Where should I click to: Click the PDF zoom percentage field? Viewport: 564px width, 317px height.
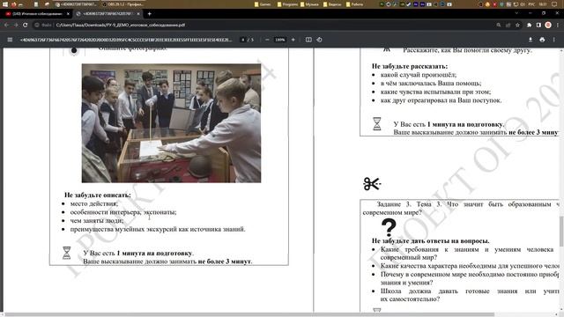(x=280, y=40)
